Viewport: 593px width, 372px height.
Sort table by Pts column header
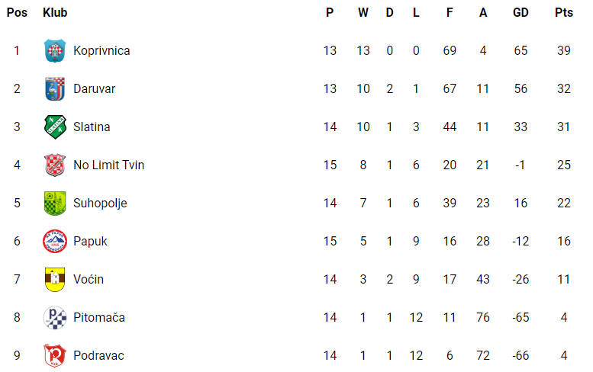564,12
